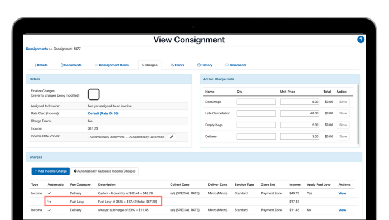
Task: Open the Default (Rate ID: 55) link
Action: (103, 113)
